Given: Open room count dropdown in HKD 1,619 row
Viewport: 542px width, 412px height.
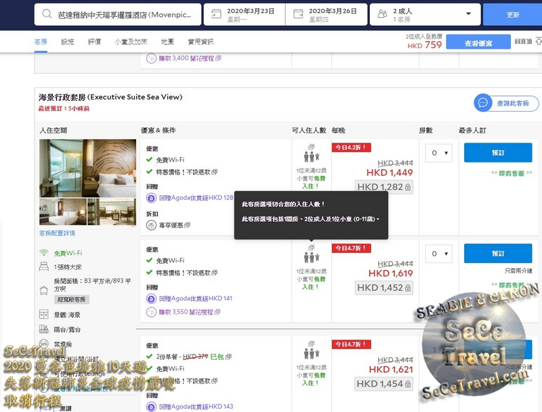Looking at the screenshot, I should point(439,254).
